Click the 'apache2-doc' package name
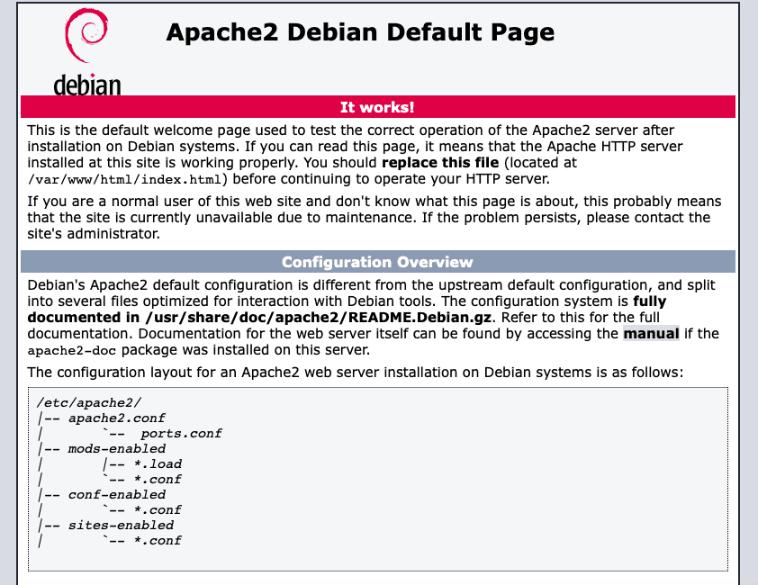Image resolution: width=758 pixels, height=585 pixels. click(x=71, y=350)
